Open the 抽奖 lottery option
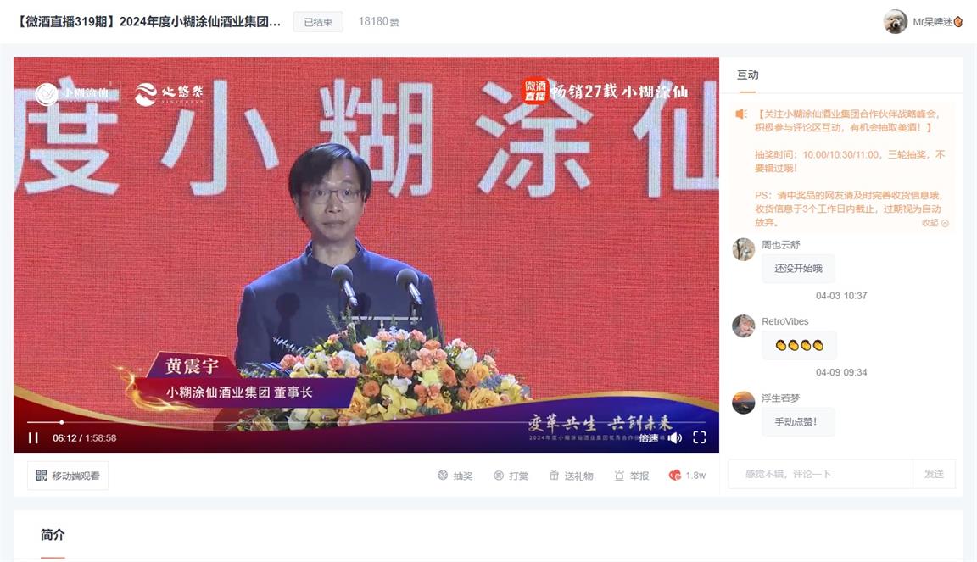Viewport: 977px width, 562px height. coord(455,476)
